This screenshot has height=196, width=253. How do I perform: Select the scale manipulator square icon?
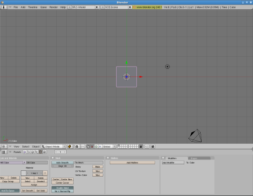click(x=100, y=147)
